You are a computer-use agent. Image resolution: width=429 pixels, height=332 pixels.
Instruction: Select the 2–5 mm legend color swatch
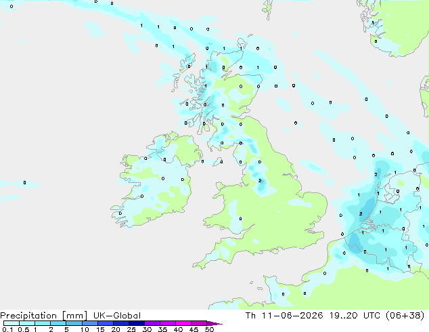[58, 323]
